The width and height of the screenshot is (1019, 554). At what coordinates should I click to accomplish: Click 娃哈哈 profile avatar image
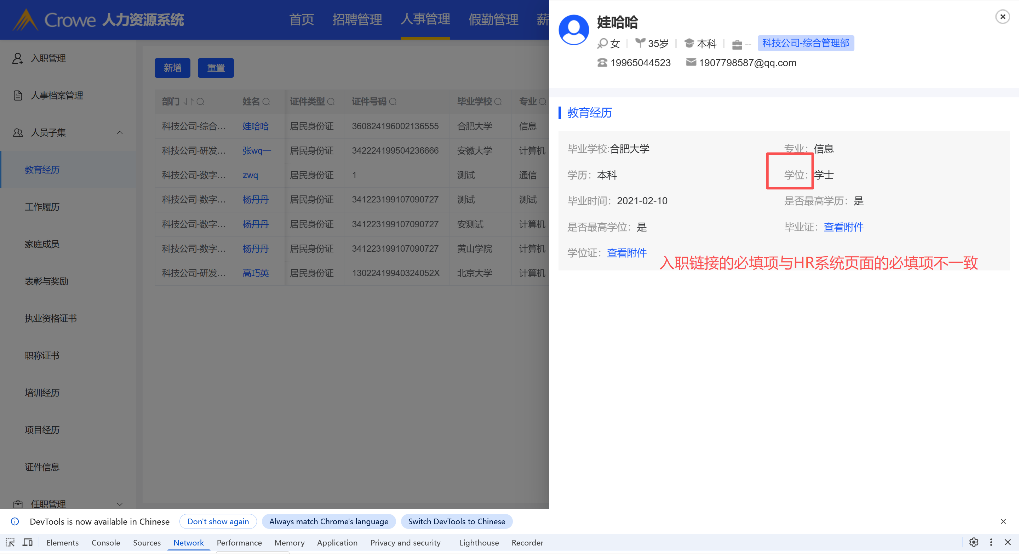pyautogui.click(x=574, y=30)
